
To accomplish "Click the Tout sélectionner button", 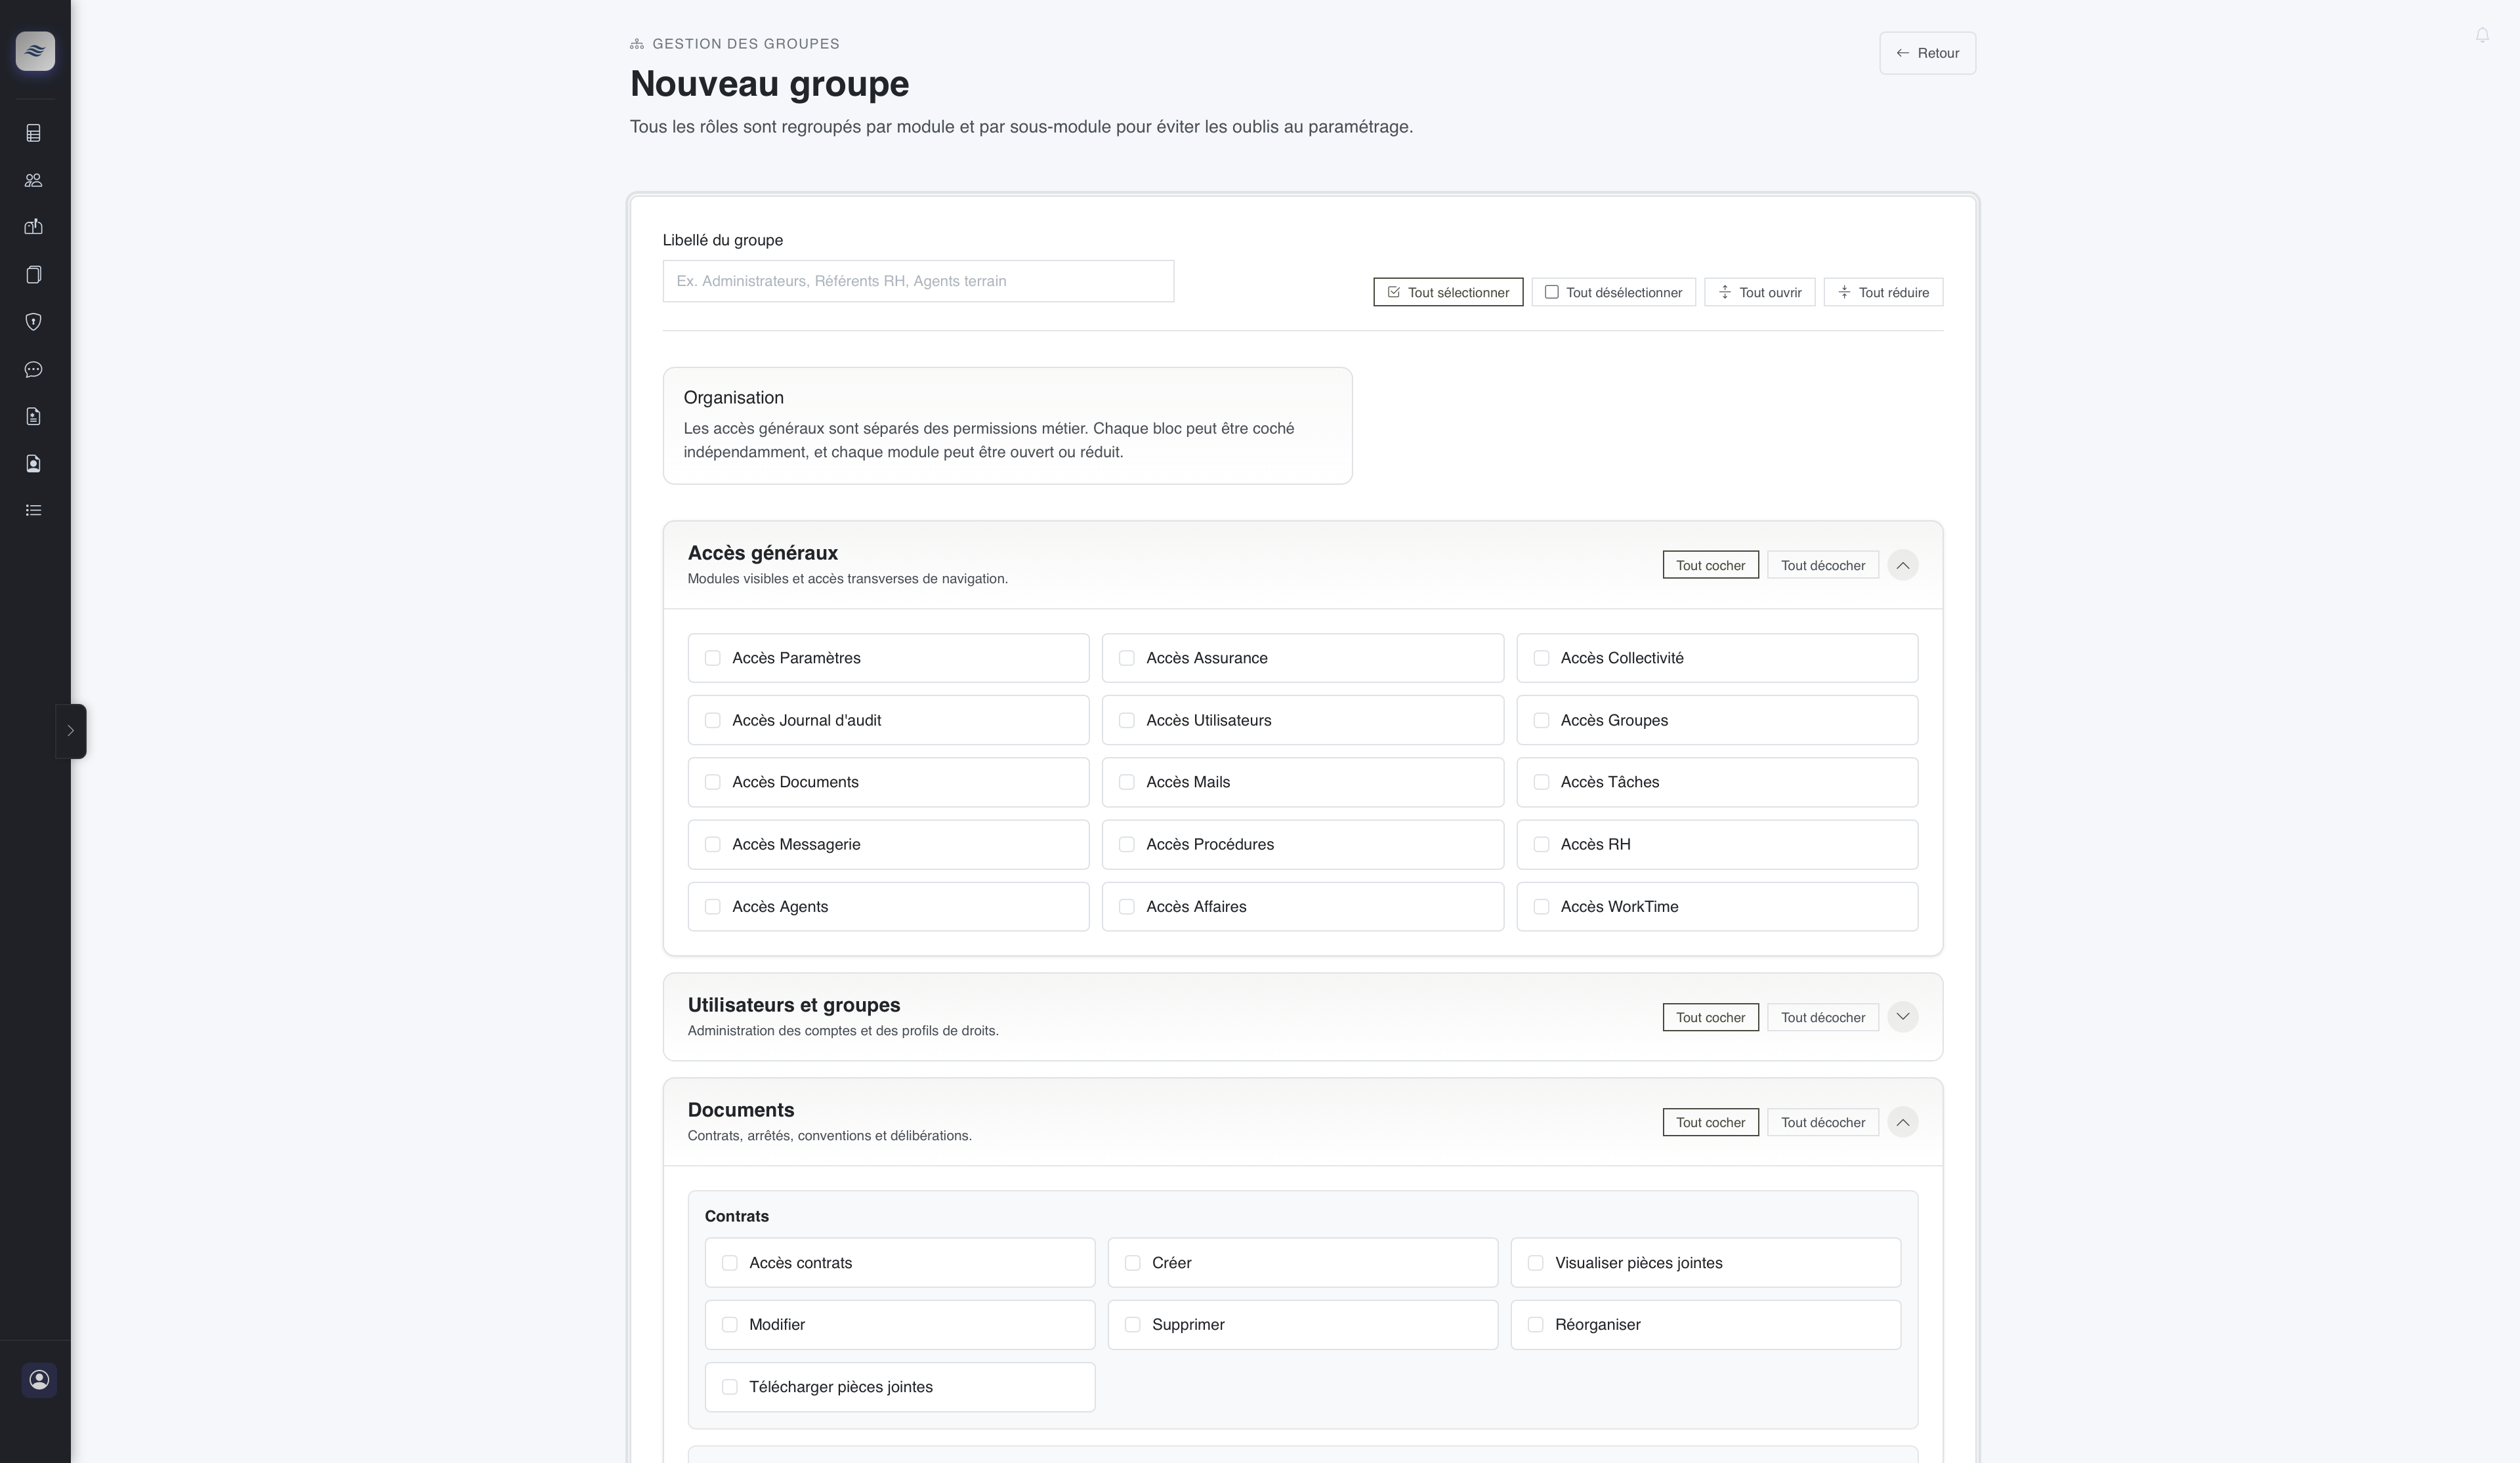I will pos(1447,292).
